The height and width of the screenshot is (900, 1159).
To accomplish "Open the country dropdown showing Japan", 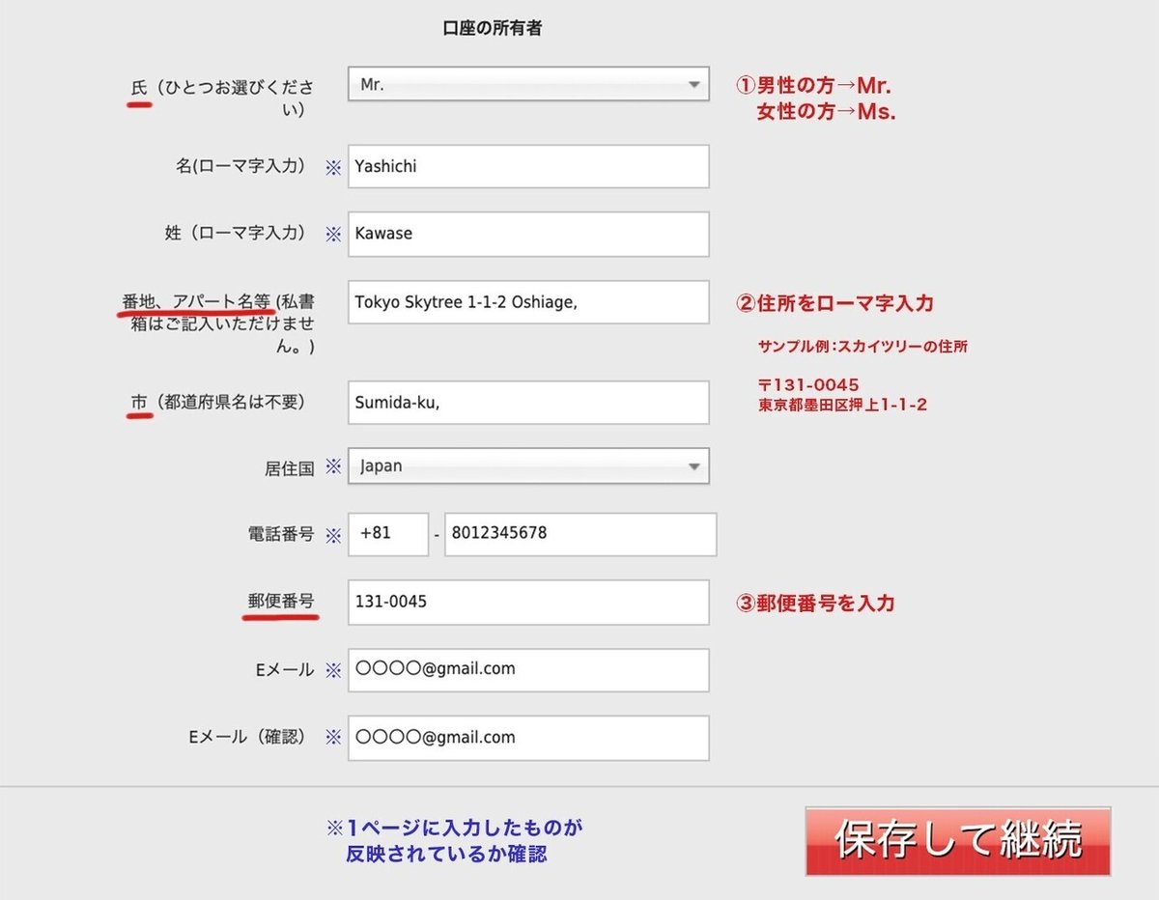I will click(x=528, y=465).
